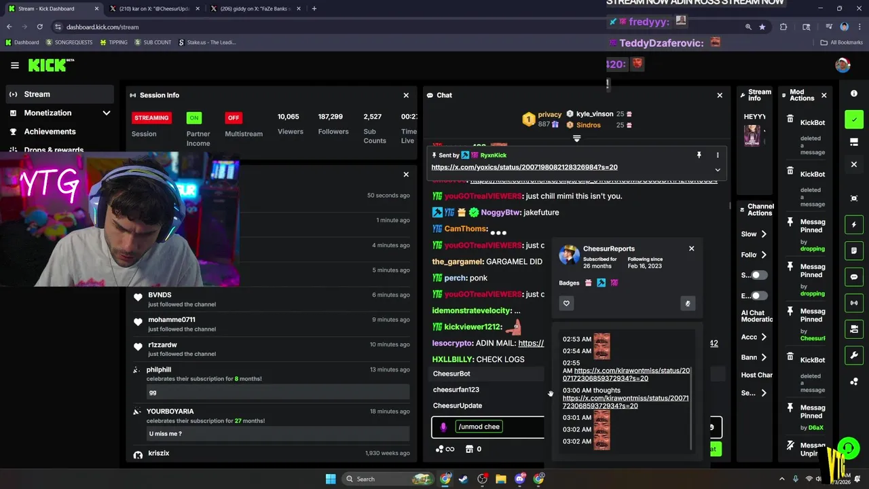Open the SONGREQUESTS bookmark
The image size is (869, 489).
coord(69,42)
